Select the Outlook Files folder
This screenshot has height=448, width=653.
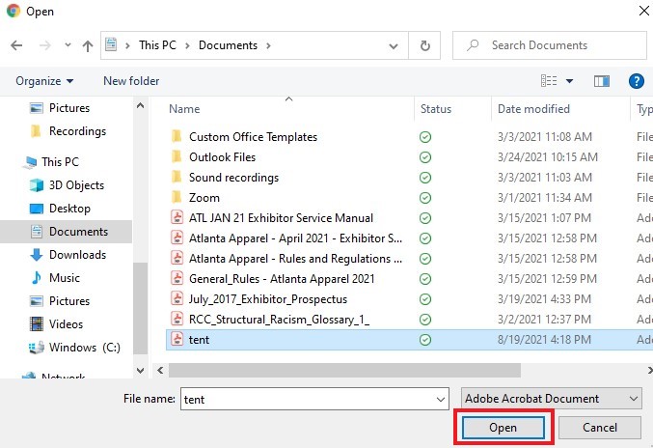[223, 157]
